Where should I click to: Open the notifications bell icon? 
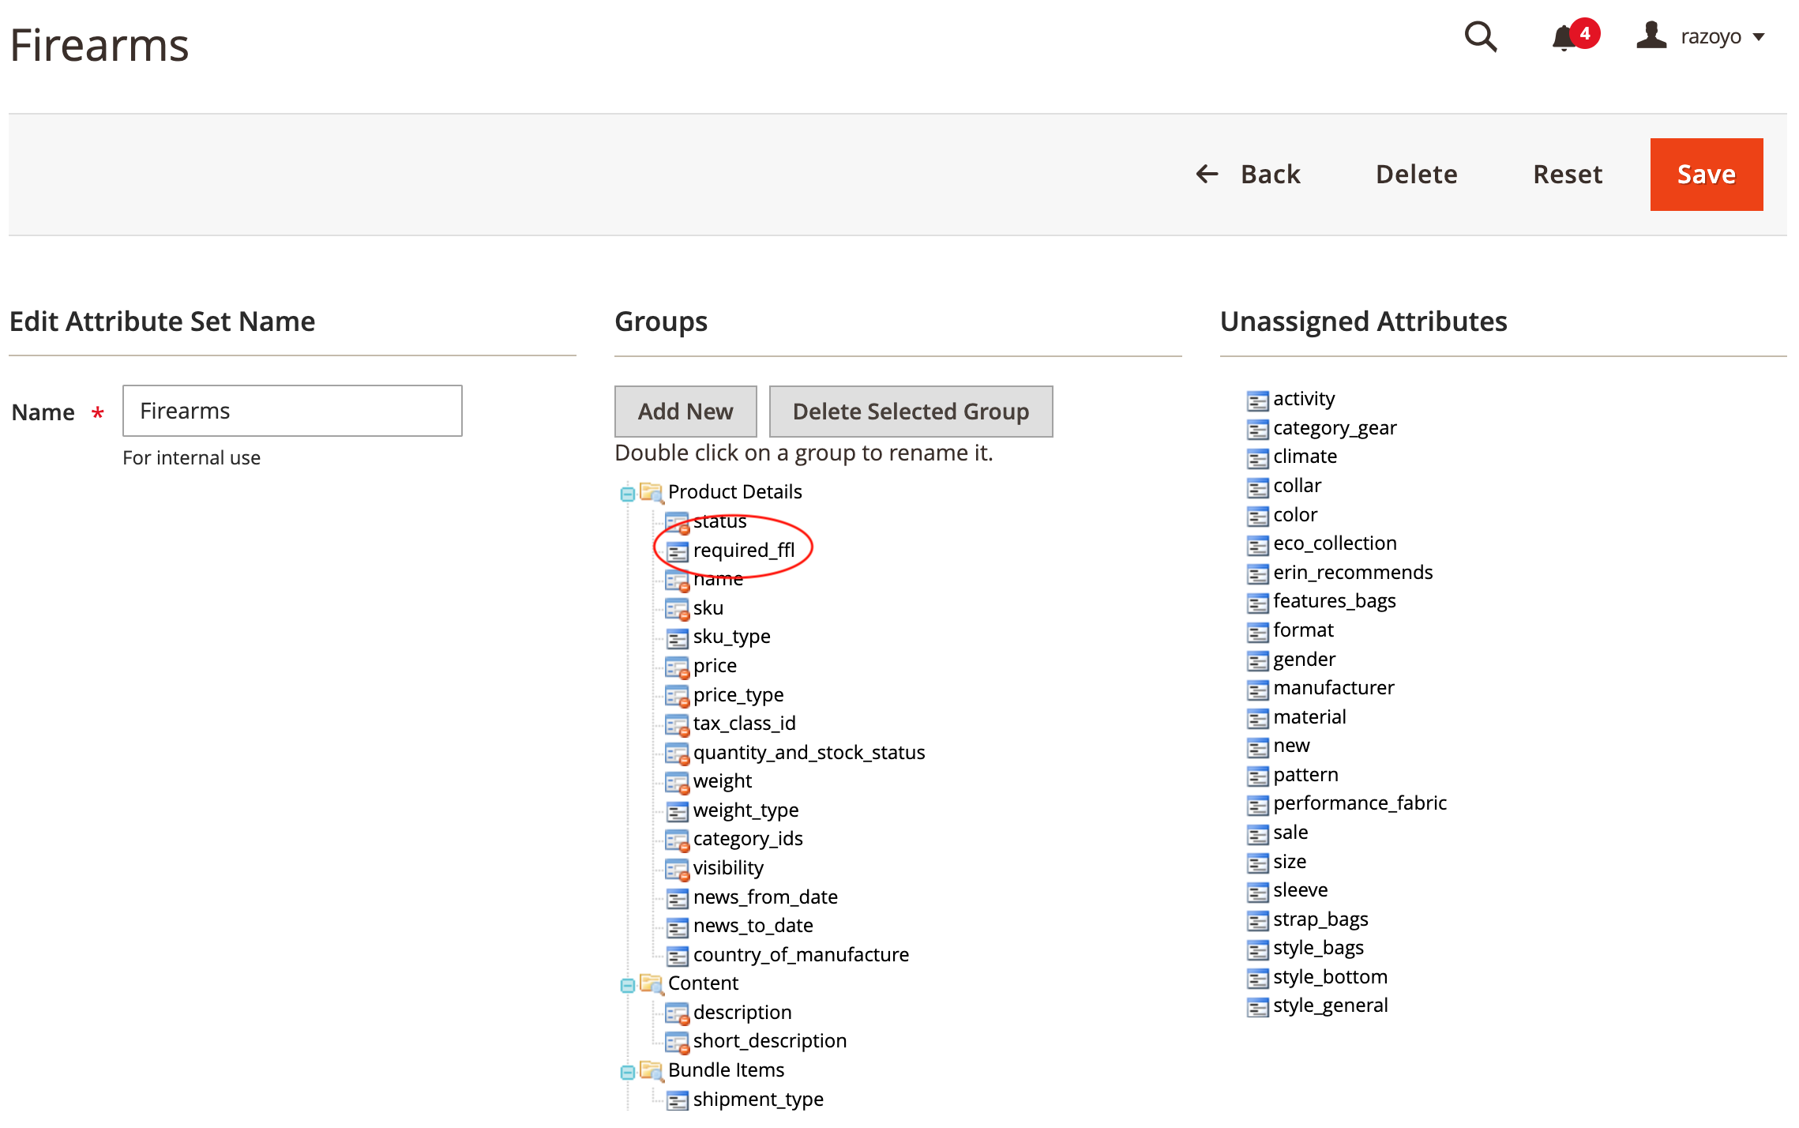click(1564, 37)
